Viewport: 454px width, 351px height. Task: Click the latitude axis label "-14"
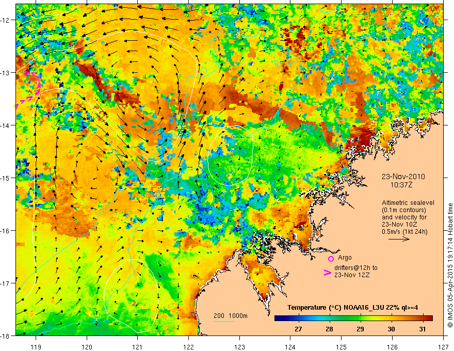6,125
